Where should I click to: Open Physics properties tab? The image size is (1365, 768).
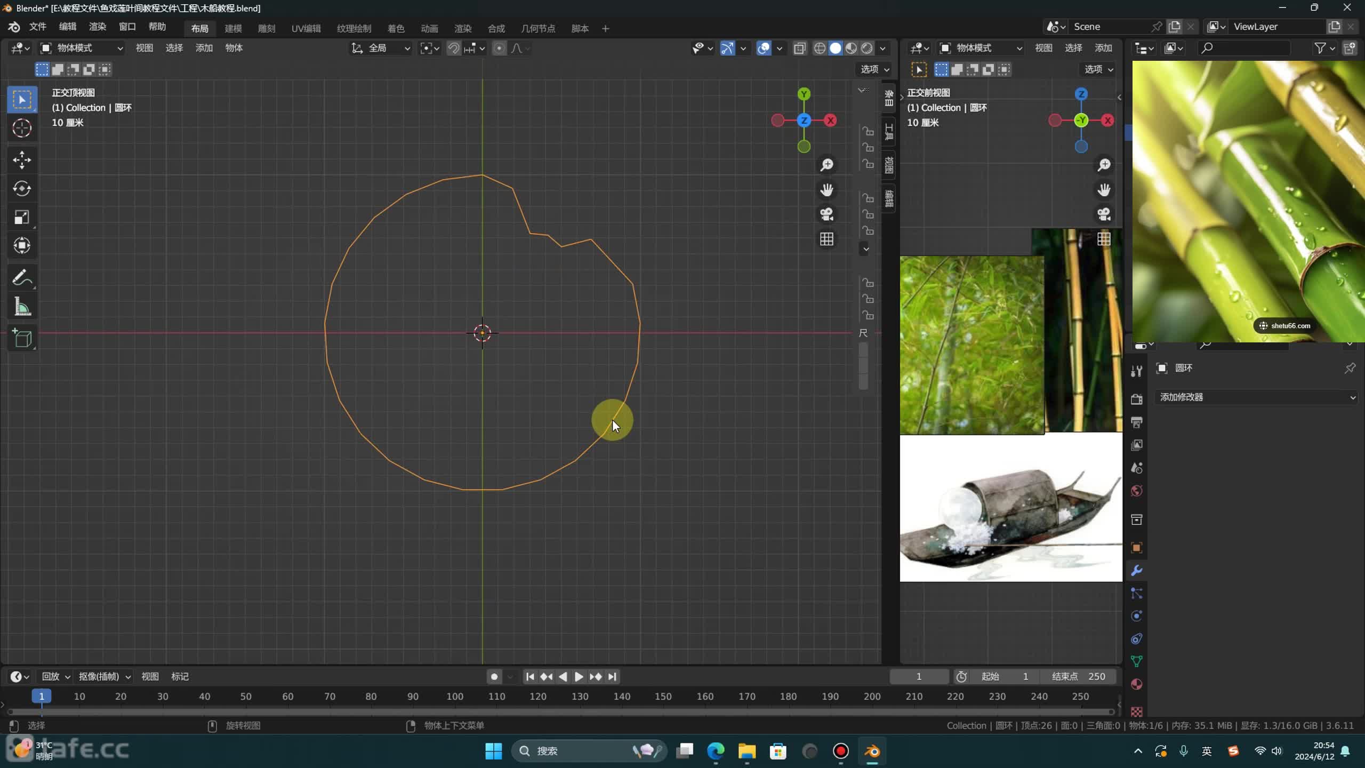(x=1136, y=616)
